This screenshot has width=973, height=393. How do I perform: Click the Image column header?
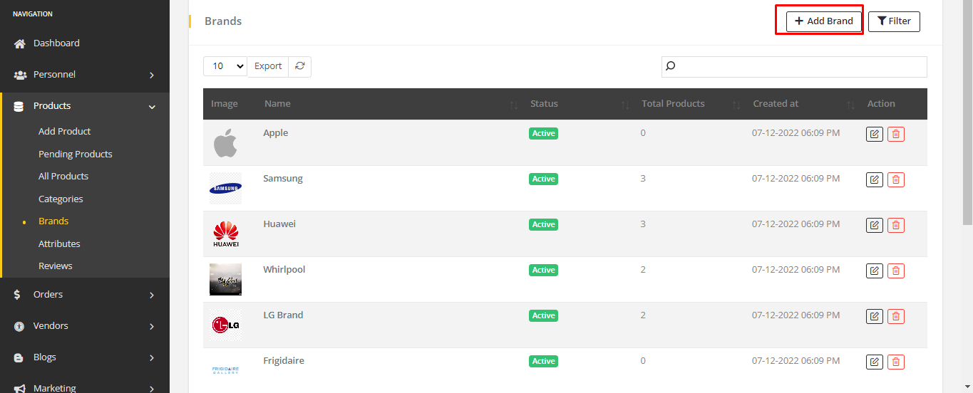[x=225, y=104]
